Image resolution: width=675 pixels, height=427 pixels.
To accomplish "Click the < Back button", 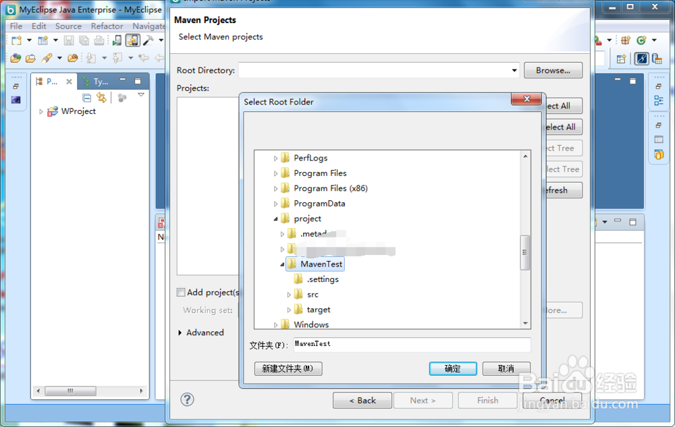I will tap(362, 400).
